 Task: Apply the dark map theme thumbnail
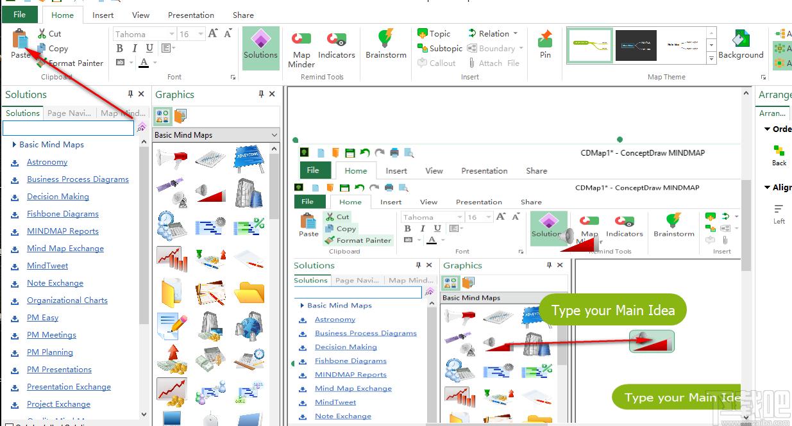[636, 45]
